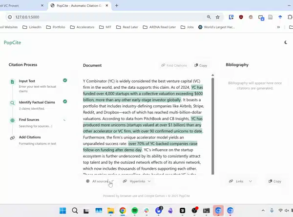
Task: Click the '3 claims identified' status text
Action: (x=32, y=109)
